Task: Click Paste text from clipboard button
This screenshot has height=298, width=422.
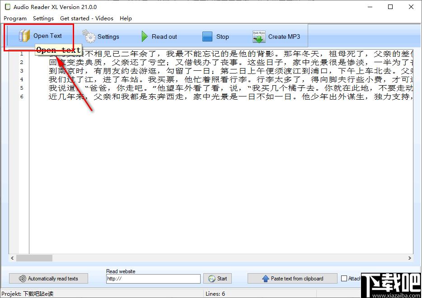Action: [292, 279]
